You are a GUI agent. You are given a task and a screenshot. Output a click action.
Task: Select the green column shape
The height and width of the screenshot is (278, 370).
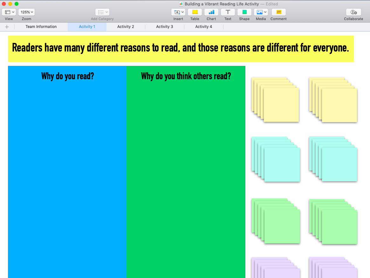coord(186,172)
